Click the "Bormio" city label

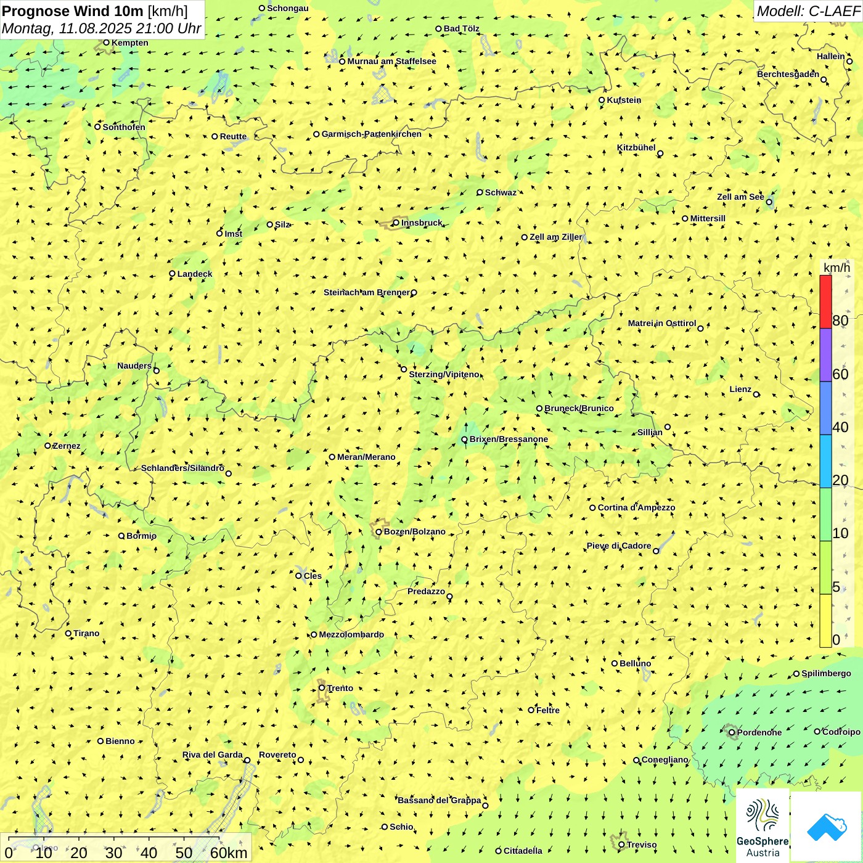(141, 536)
